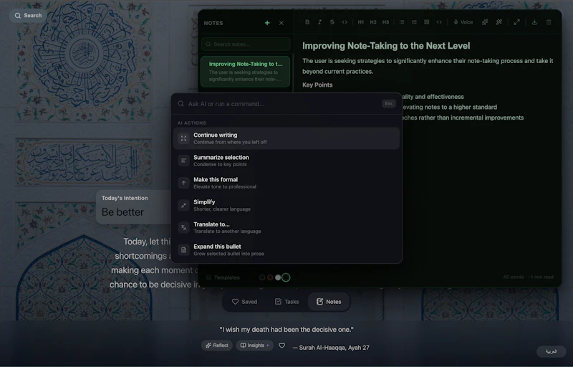Close the Notes panel with X
Viewport: 573px width, 367px height.
[x=281, y=23]
